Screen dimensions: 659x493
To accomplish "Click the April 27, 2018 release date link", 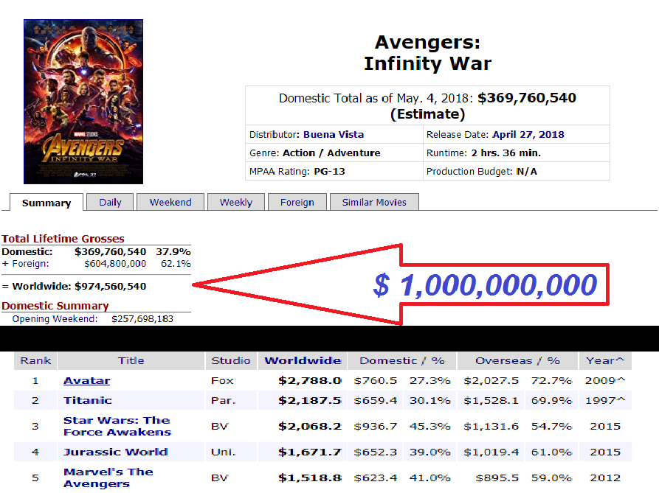I will [x=528, y=135].
